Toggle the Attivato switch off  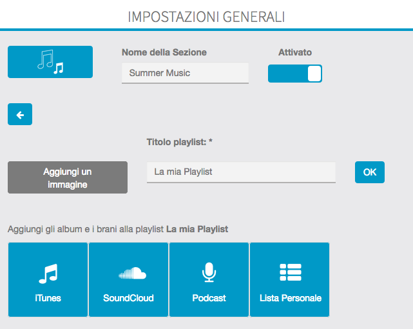(295, 74)
